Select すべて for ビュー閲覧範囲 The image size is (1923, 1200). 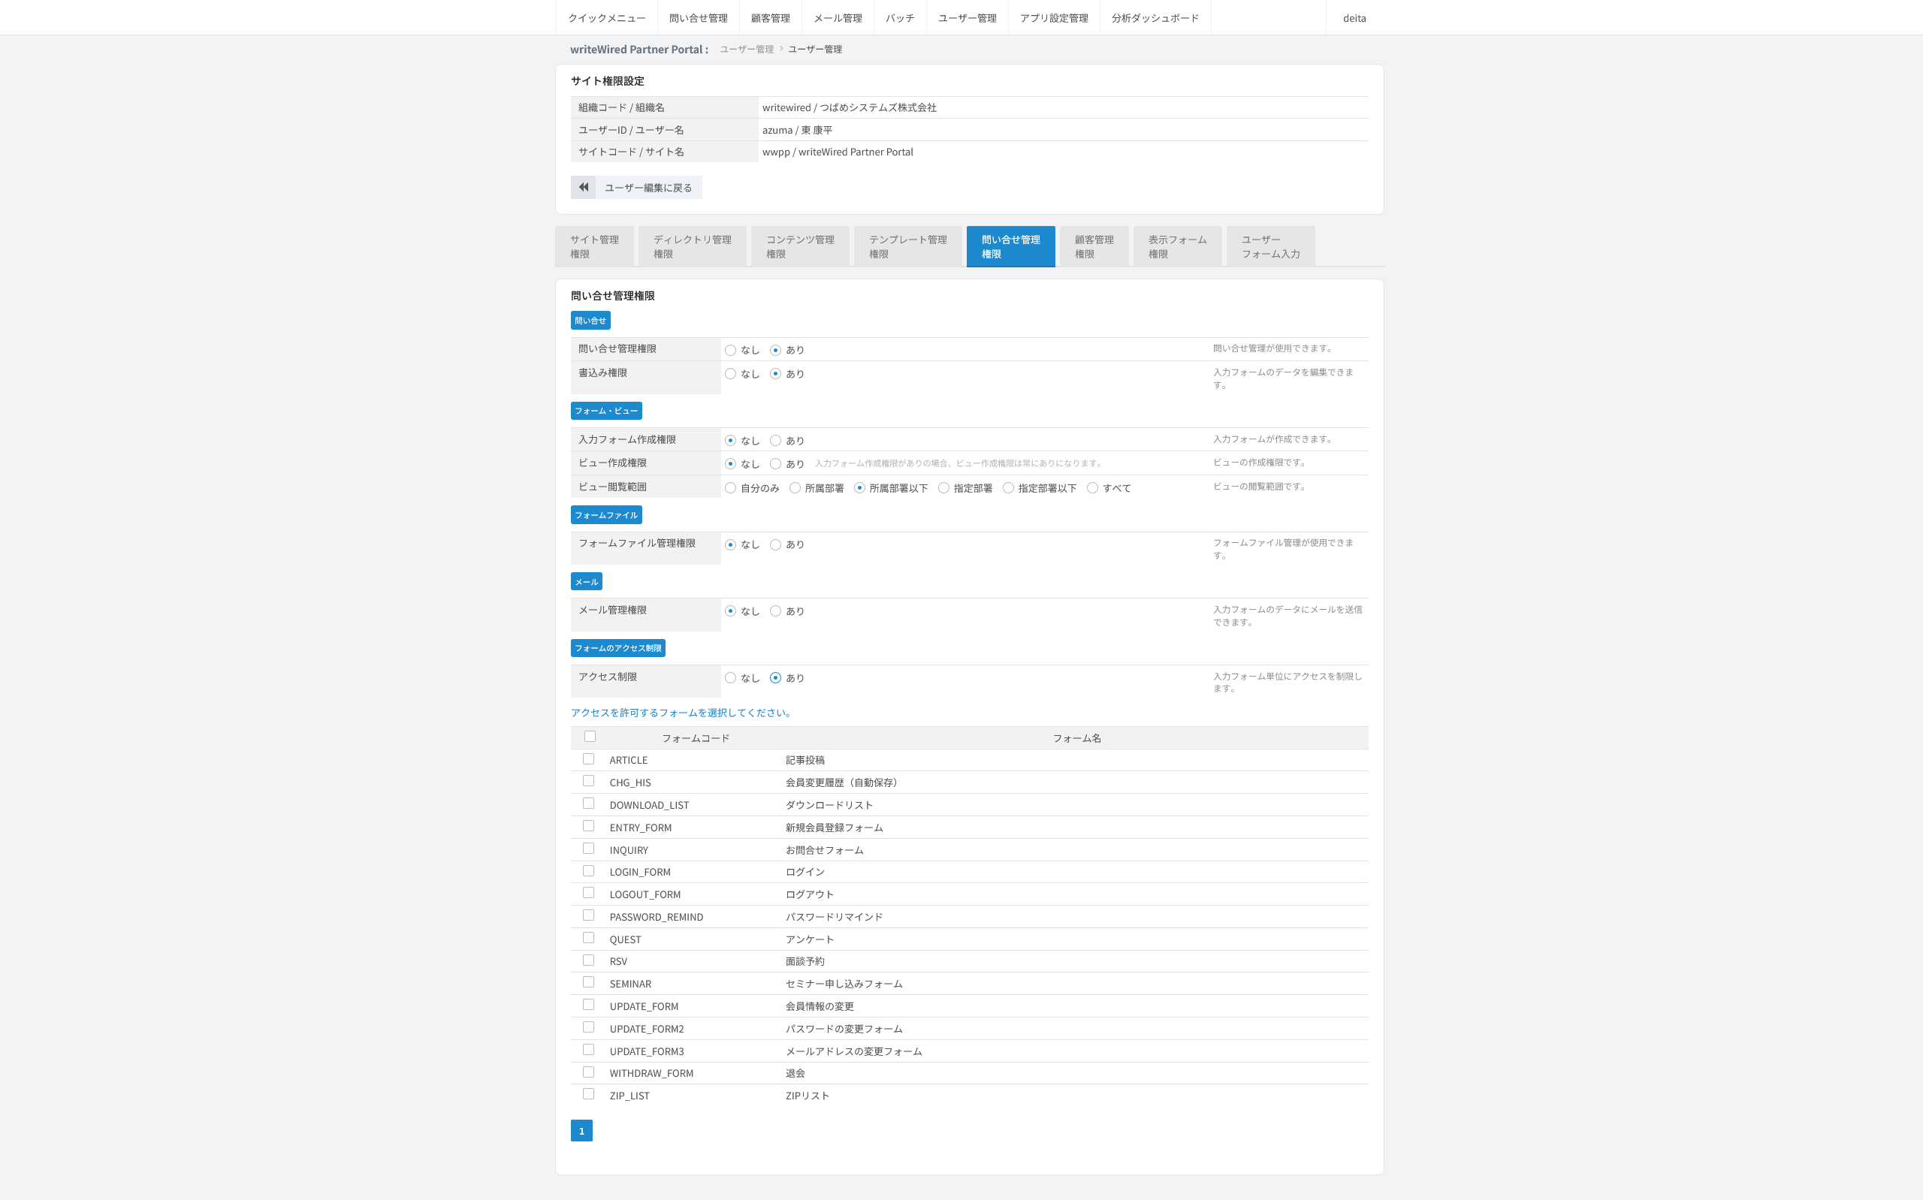click(1092, 488)
